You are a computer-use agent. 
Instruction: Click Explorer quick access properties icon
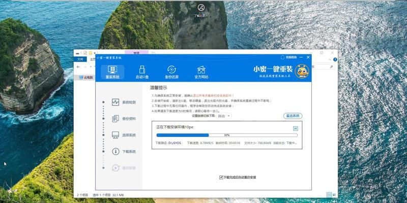pos(85,53)
